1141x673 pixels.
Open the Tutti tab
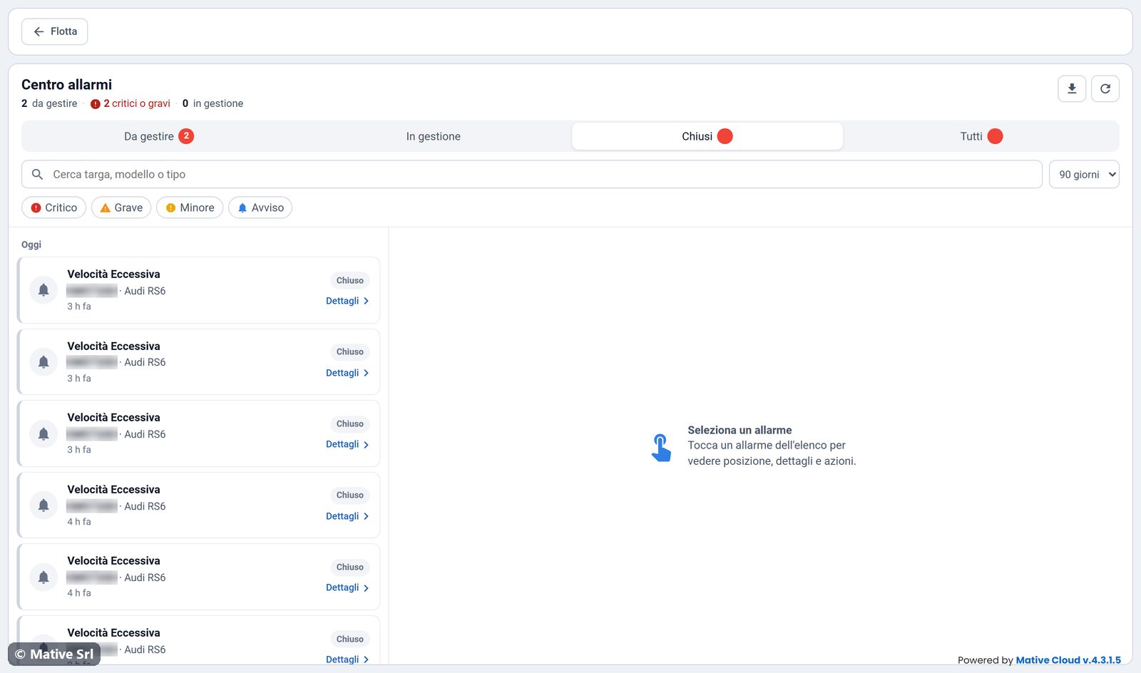coord(981,136)
